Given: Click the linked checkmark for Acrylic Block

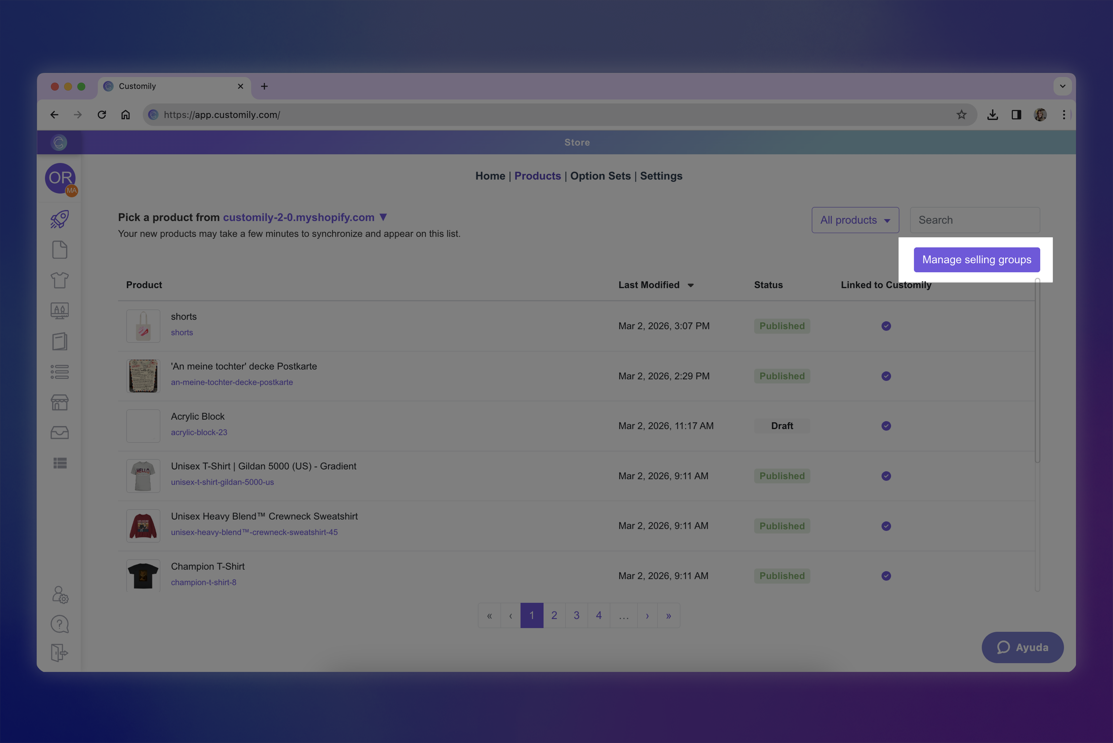Looking at the screenshot, I should point(886,426).
